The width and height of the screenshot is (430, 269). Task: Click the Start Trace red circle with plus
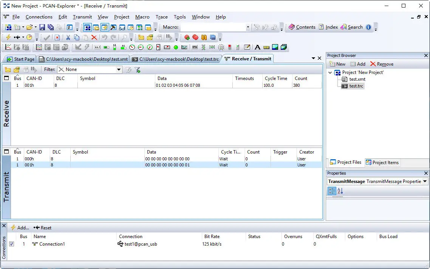[187, 37]
